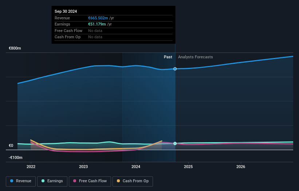The width and height of the screenshot is (299, 191).
Task: Click the €665.502m revenue value in tooltip
Action: click(98, 18)
